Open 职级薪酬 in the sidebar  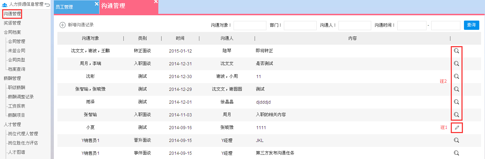pyautogui.click(x=16, y=88)
